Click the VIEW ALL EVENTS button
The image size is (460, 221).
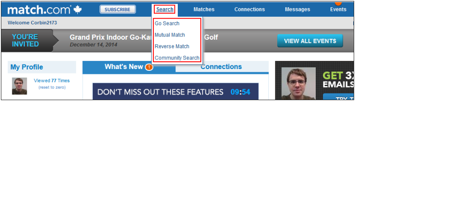[x=310, y=41]
